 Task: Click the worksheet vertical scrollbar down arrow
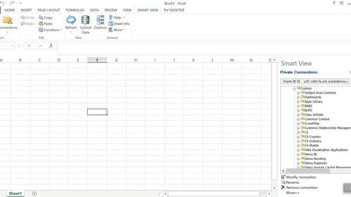tap(274, 188)
